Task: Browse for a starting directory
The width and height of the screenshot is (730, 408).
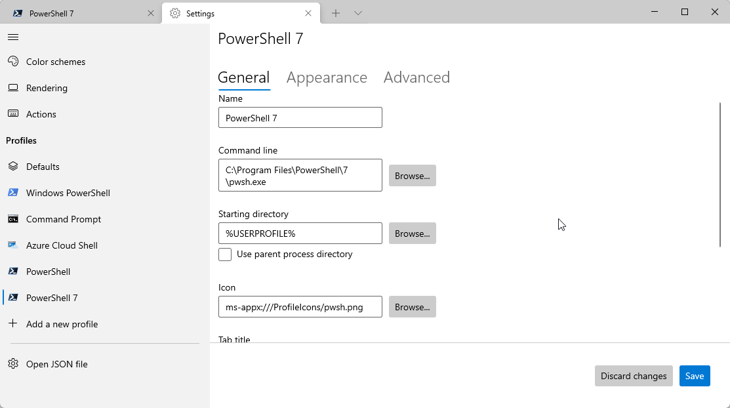Action: (x=412, y=233)
